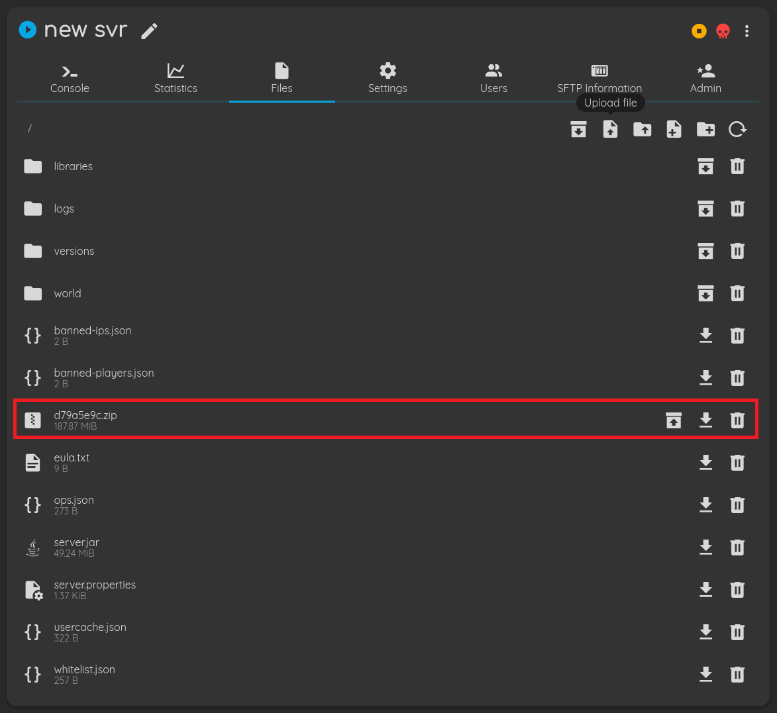
Task: Click the Upload file icon
Action: click(610, 129)
